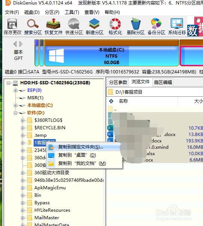Open Search Partitions (搜索分区) tool

tap(33, 27)
